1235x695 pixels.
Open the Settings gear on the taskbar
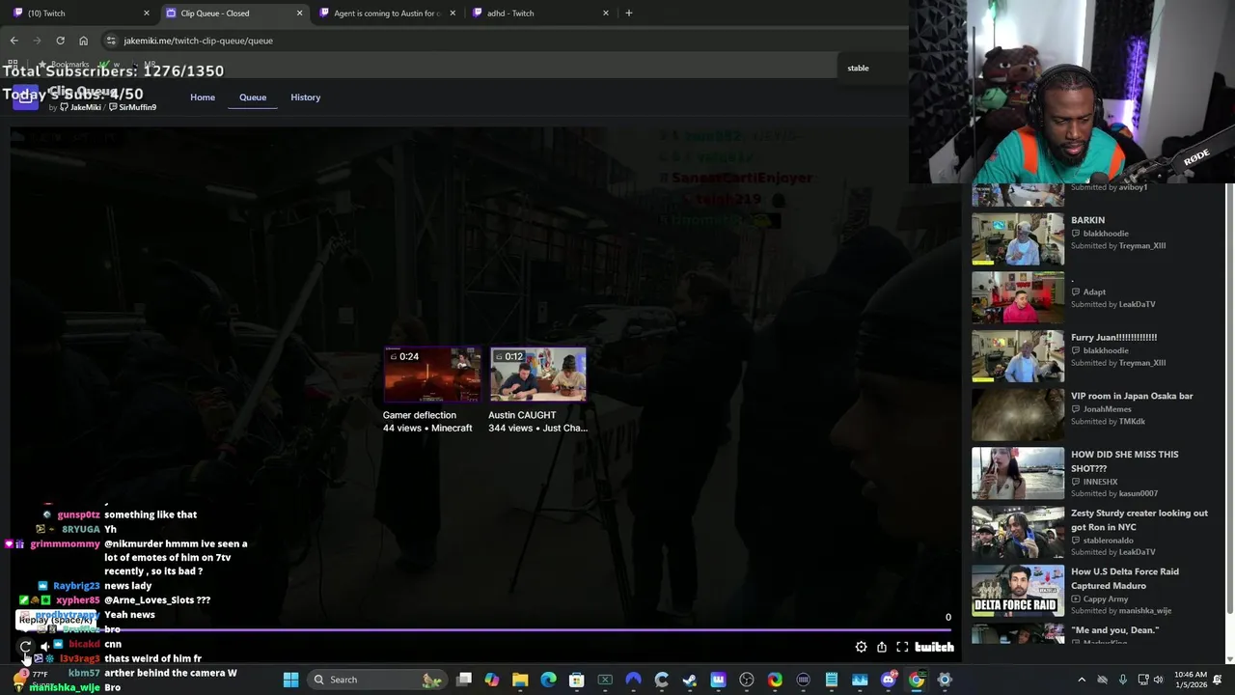pos(945,680)
